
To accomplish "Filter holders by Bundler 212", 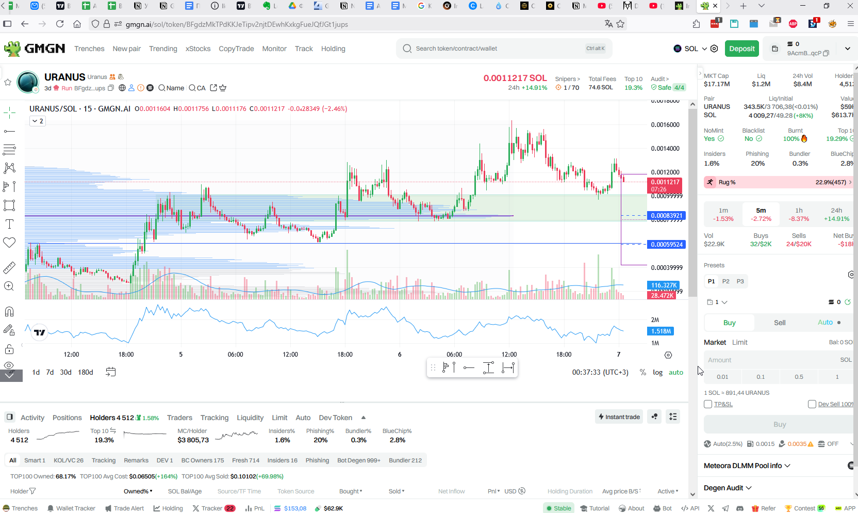I will coord(405,460).
